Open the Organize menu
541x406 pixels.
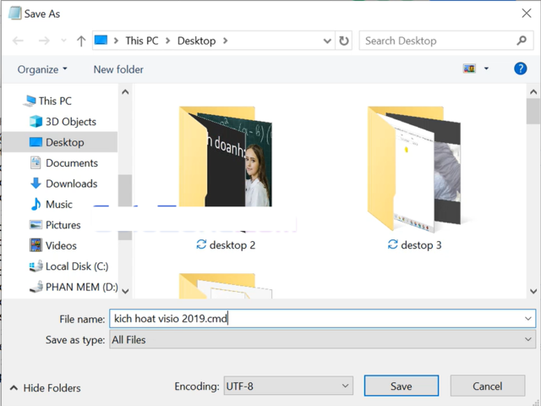tap(42, 69)
